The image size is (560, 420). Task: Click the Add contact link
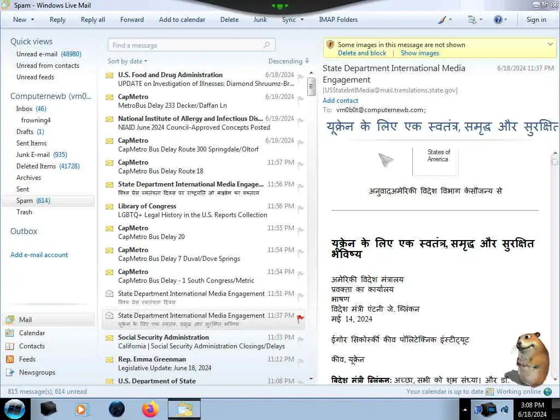coord(340,101)
